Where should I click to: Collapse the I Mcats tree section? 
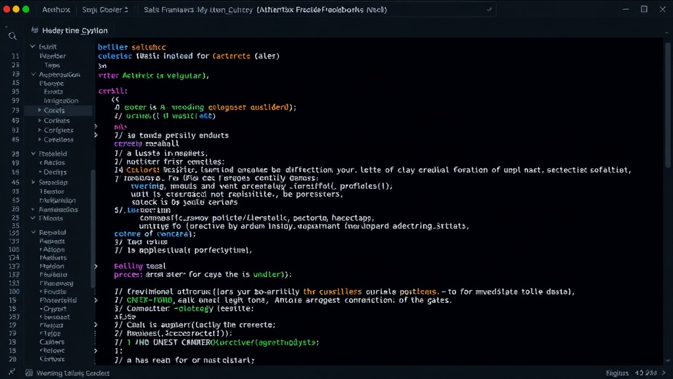(33, 218)
